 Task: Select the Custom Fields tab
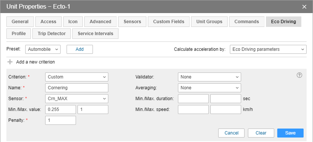coord(169,22)
